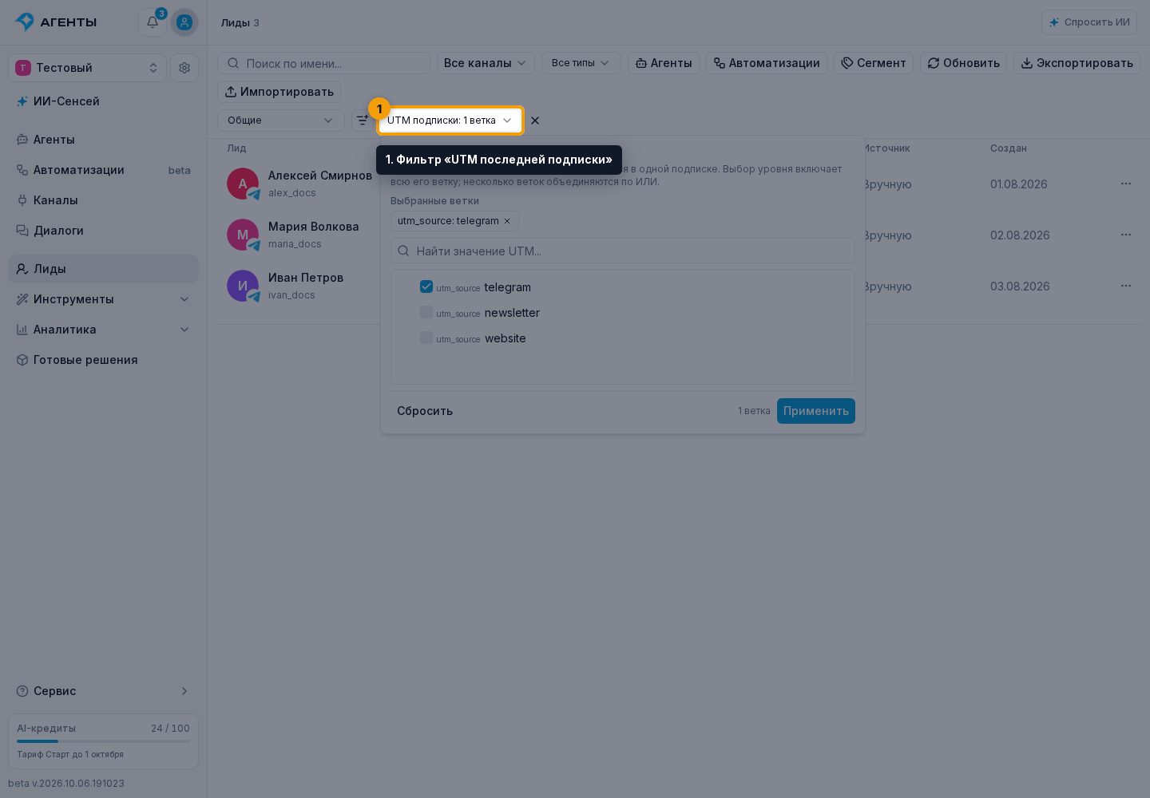1150x798 pixels.
Task: Open Иван Петров lead
Action: 306,278
